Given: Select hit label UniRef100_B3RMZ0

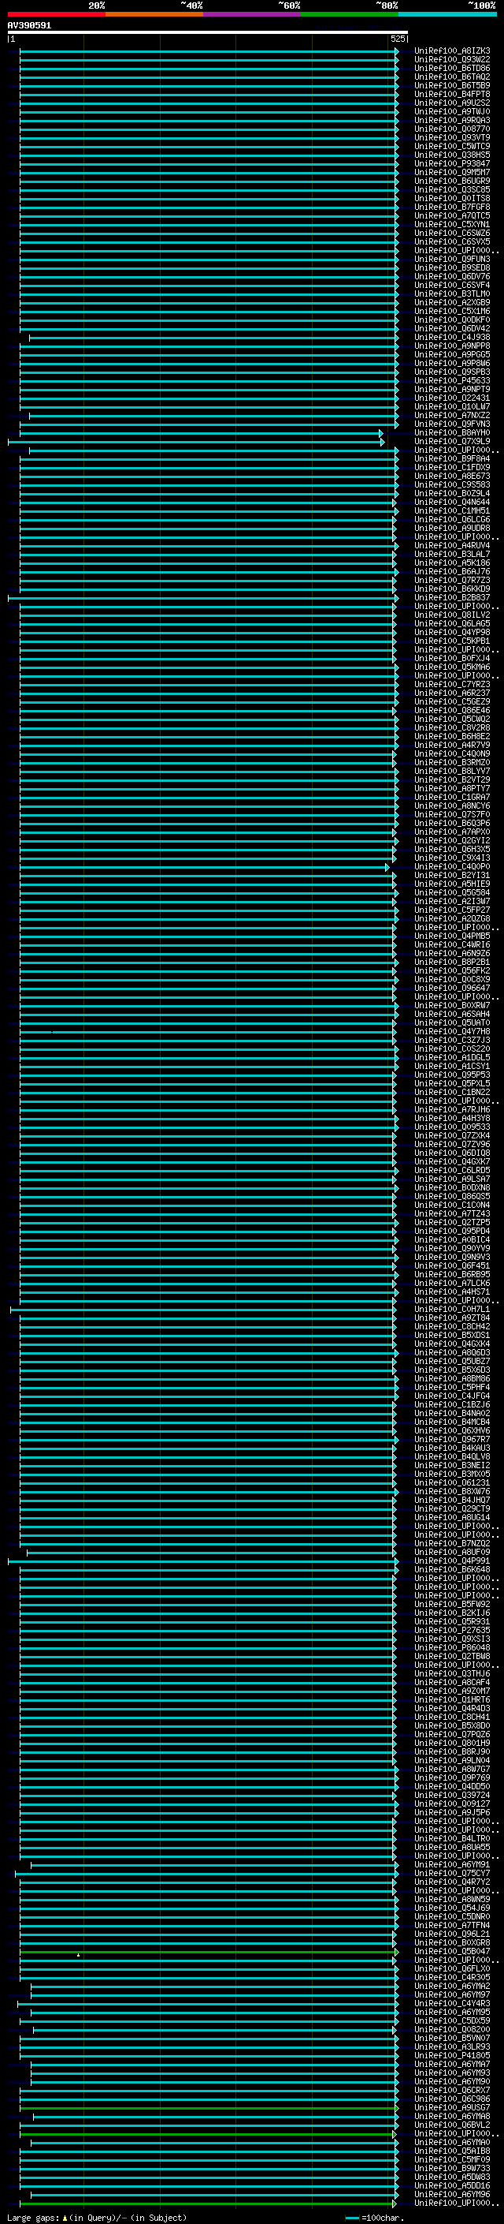Looking at the screenshot, I should (452, 763).
